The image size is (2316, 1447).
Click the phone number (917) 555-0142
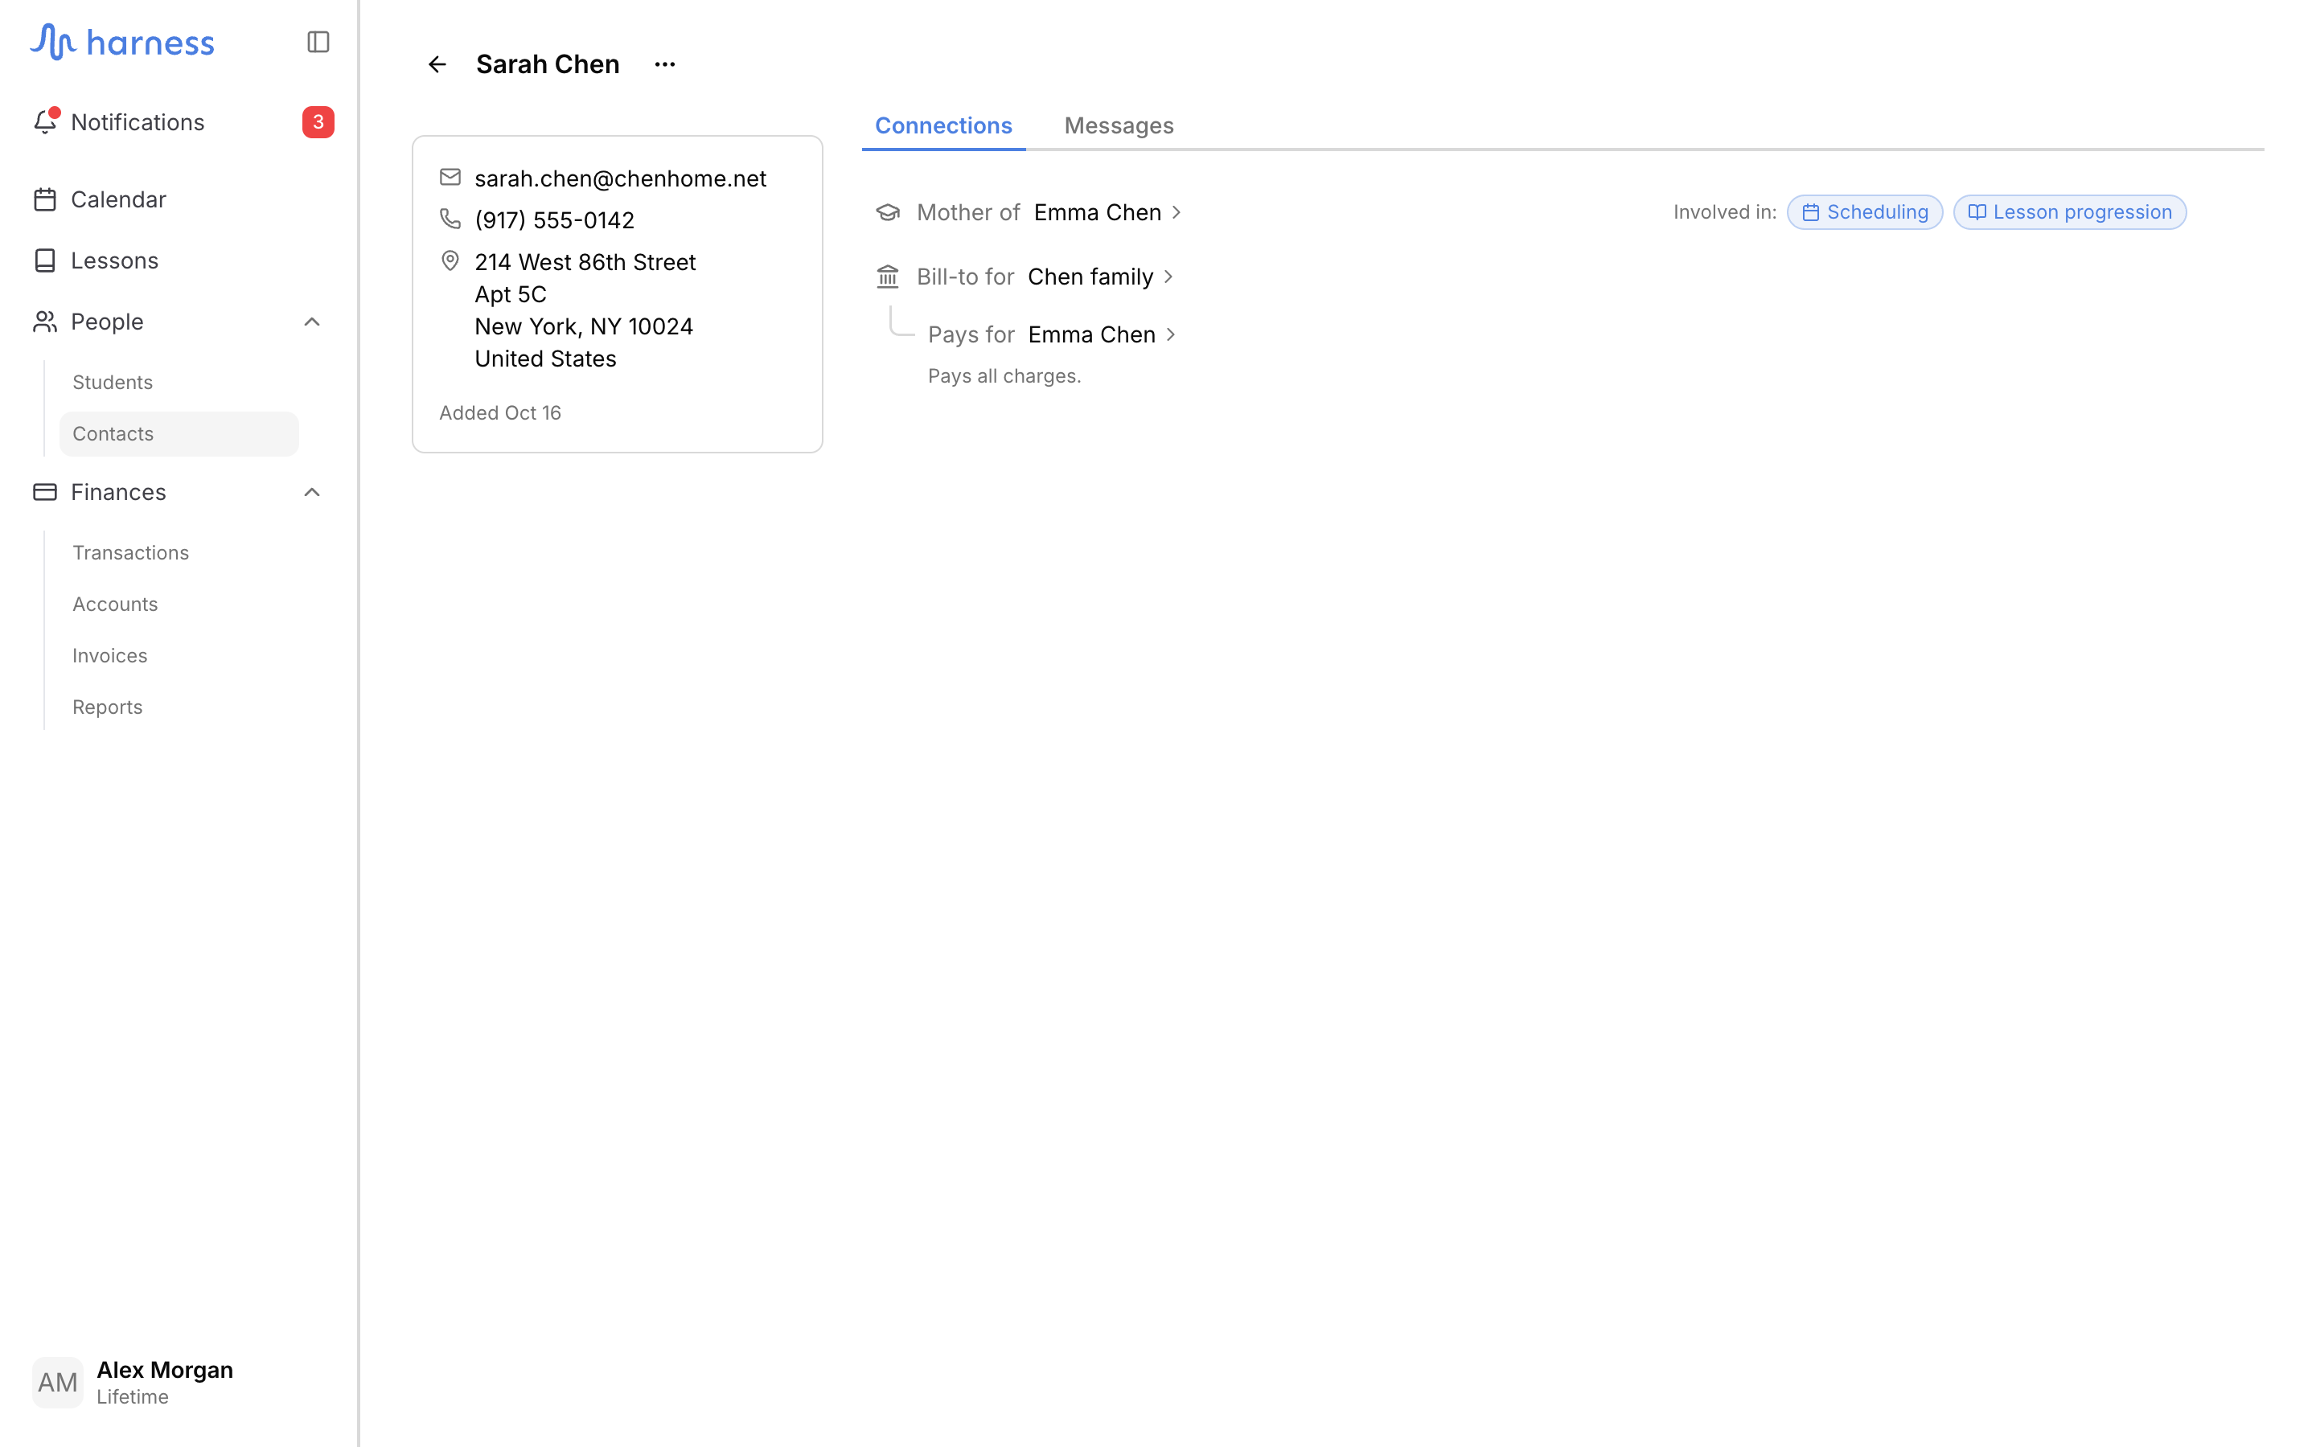coord(554,220)
